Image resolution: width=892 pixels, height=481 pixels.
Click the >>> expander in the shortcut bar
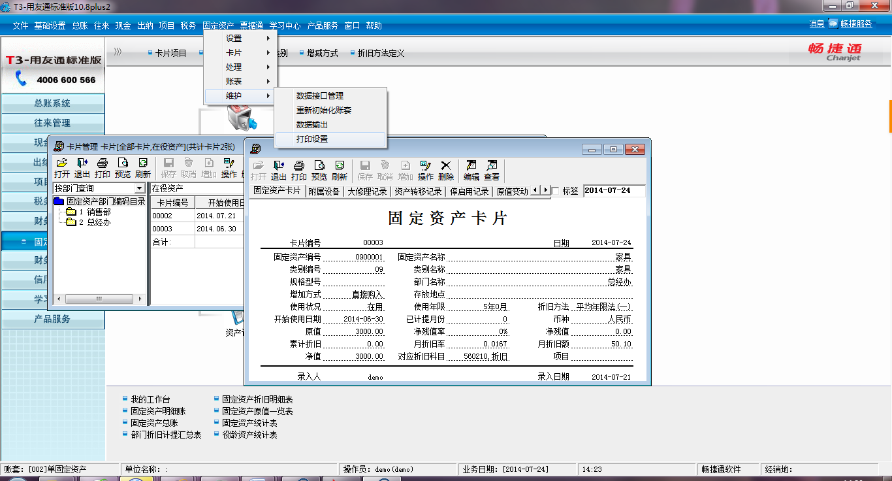[118, 52]
